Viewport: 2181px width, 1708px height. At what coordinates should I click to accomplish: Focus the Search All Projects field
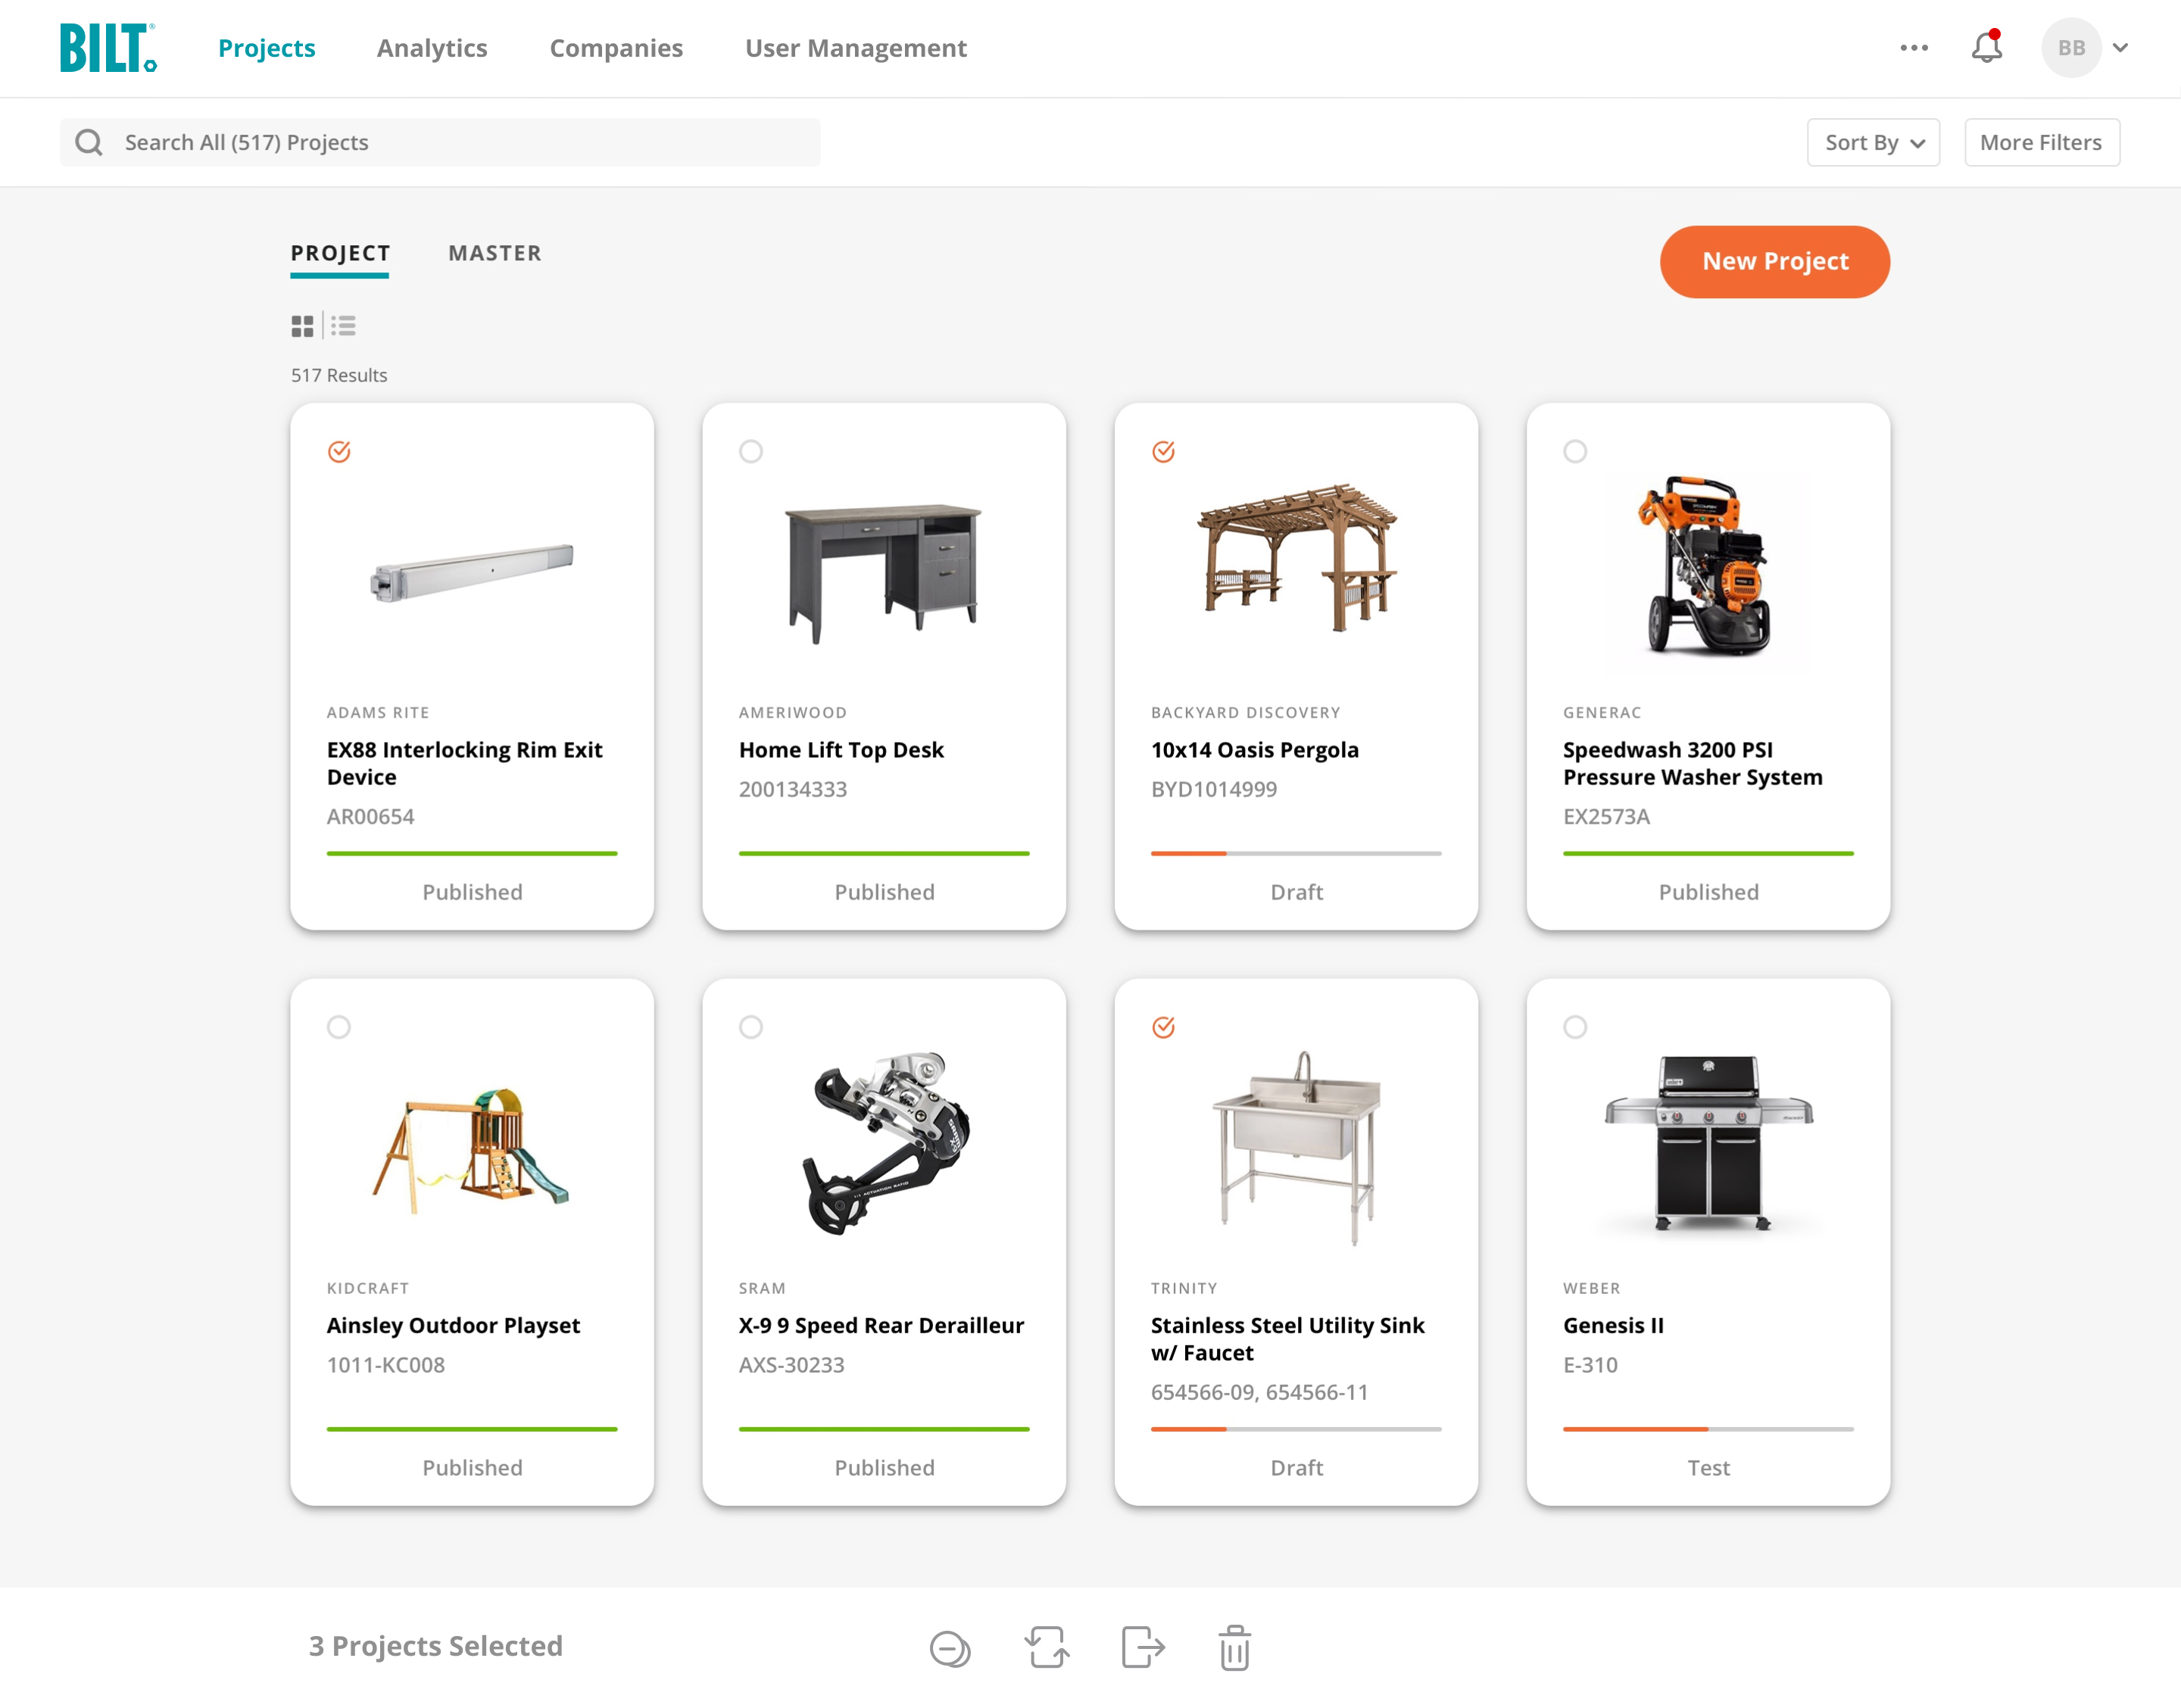click(x=440, y=143)
